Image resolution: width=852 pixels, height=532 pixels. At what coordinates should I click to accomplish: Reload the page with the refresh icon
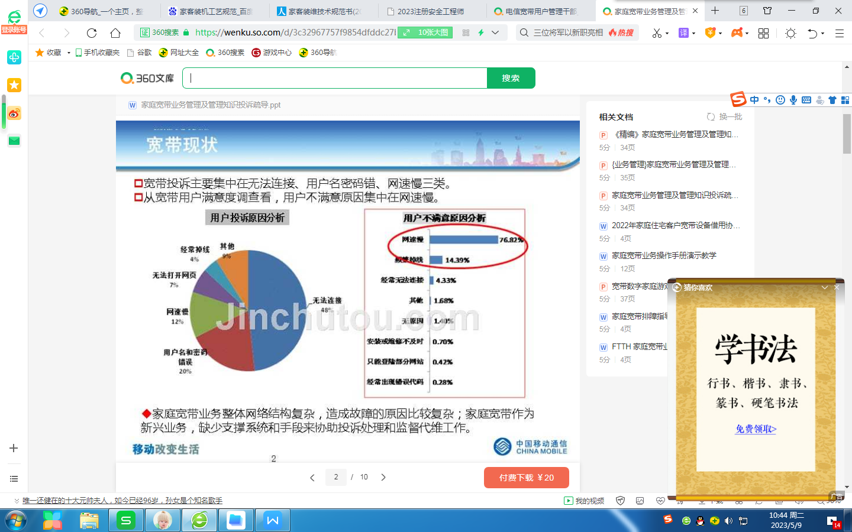pyautogui.click(x=91, y=33)
